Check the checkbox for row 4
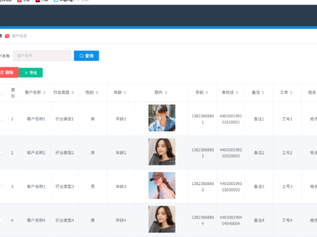317x237 pixels. click(1, 220)
